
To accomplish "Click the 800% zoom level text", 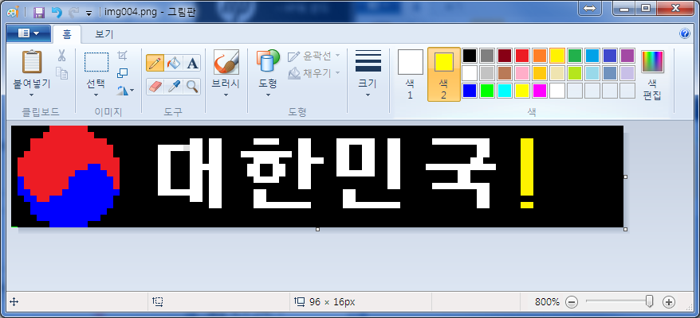I will click(x=547, y=302).
